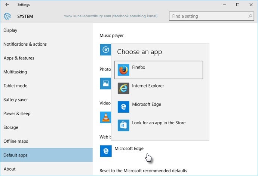Click the Find a setting search box
This screenshot has width=258, height=176.
[211, 16]
